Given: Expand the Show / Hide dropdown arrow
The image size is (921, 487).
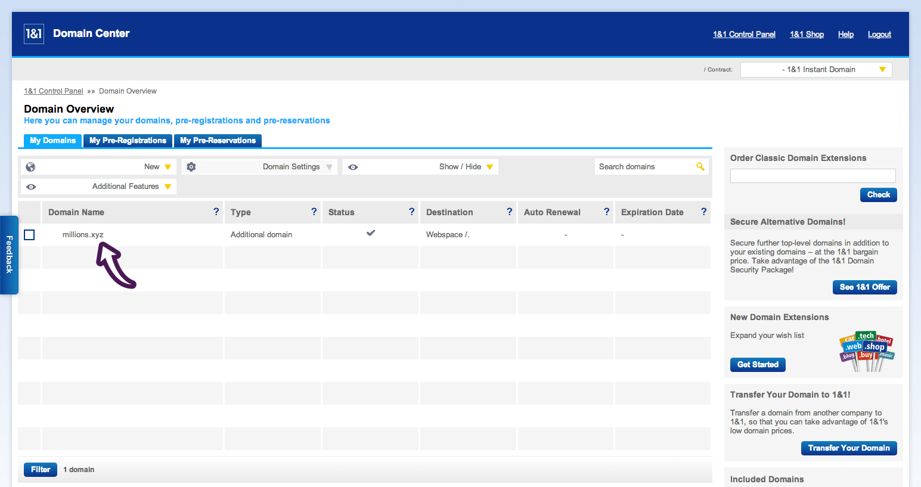Looking at the screenshot, I should [490, 167].
